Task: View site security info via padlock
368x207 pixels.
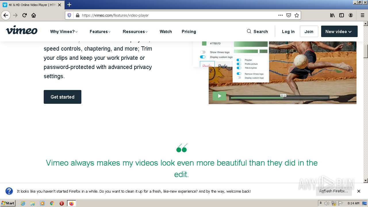Action: (77, 15)
